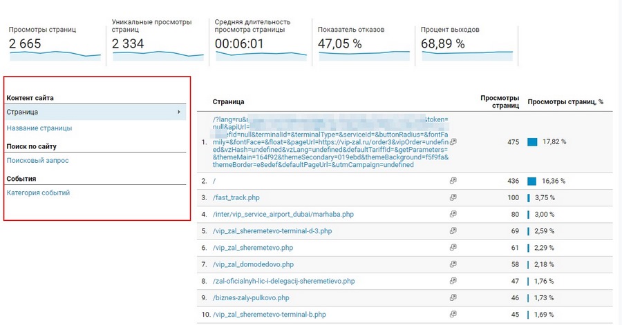Screen dimensions: 622x325
Task: Click external icon for zal-oficialnyh-lic row
Action: coord(453,281)
